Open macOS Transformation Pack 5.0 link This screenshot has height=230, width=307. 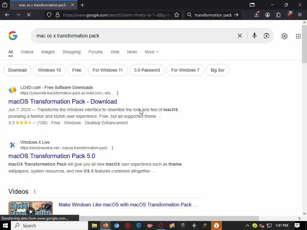[x=52, y=156]
